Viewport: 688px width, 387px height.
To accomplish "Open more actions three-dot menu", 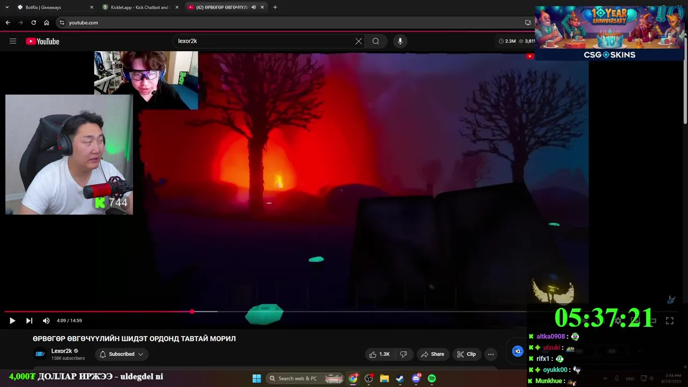I will (x=491, y=354).
